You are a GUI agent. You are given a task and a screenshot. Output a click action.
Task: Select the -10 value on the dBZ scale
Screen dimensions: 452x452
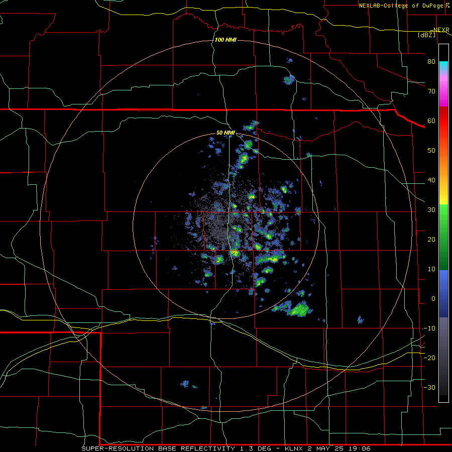429,328
